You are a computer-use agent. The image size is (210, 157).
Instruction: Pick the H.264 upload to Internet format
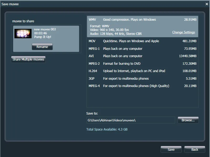[x=142, y=71]
